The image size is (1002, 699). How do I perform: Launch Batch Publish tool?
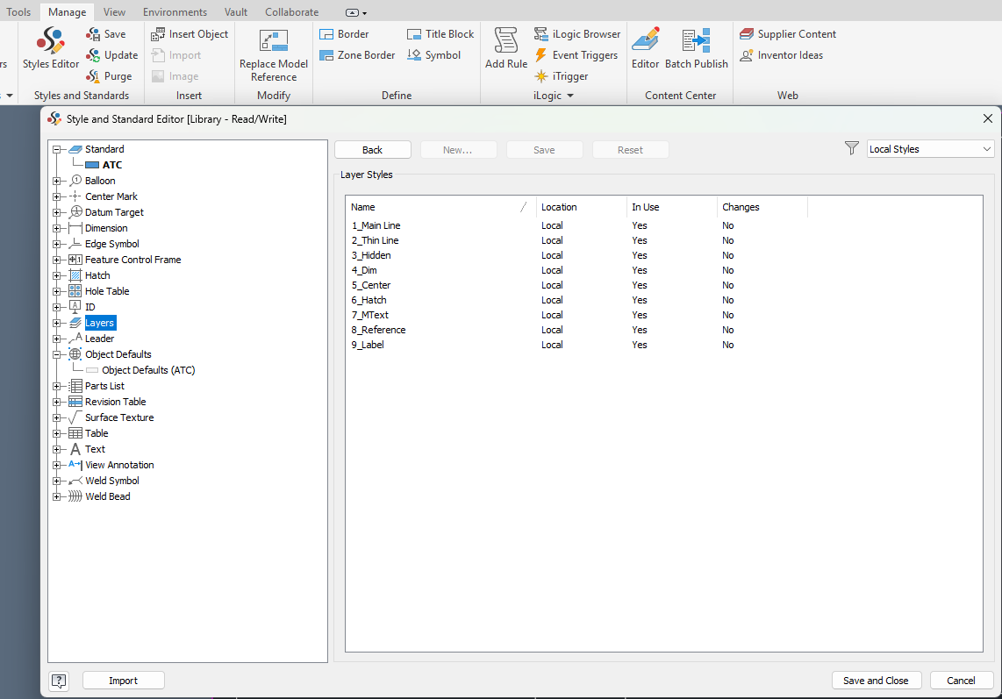click(x=697, y=47)
